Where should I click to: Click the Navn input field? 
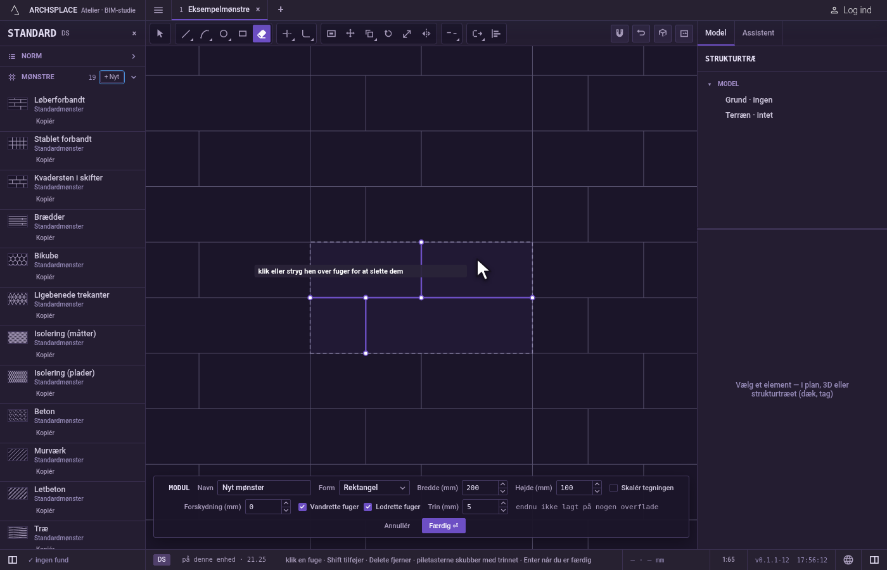pyautogui.click(x=264, y=488)
